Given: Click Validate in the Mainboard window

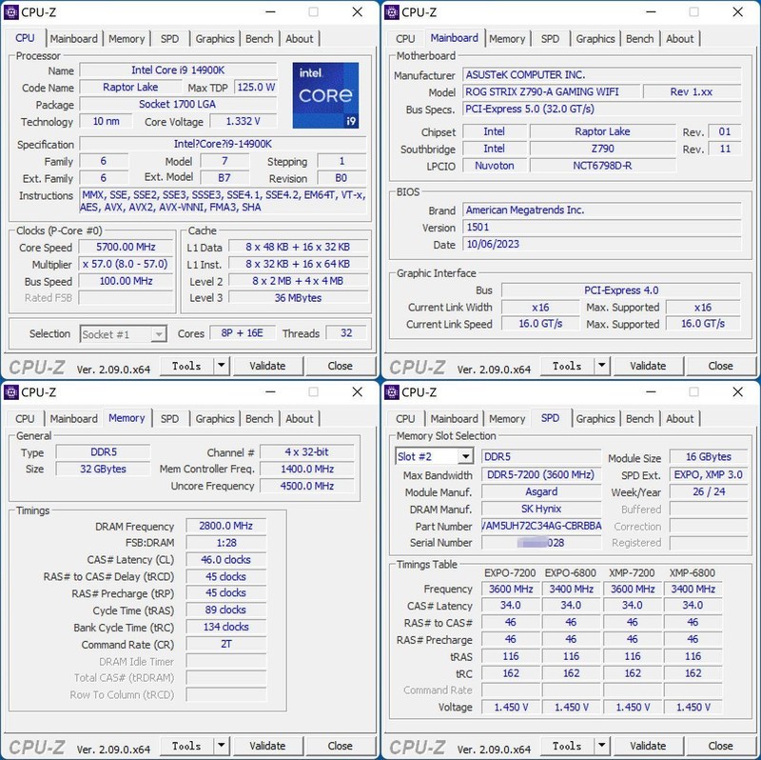Looking at the screenshot, I should 649,366.
